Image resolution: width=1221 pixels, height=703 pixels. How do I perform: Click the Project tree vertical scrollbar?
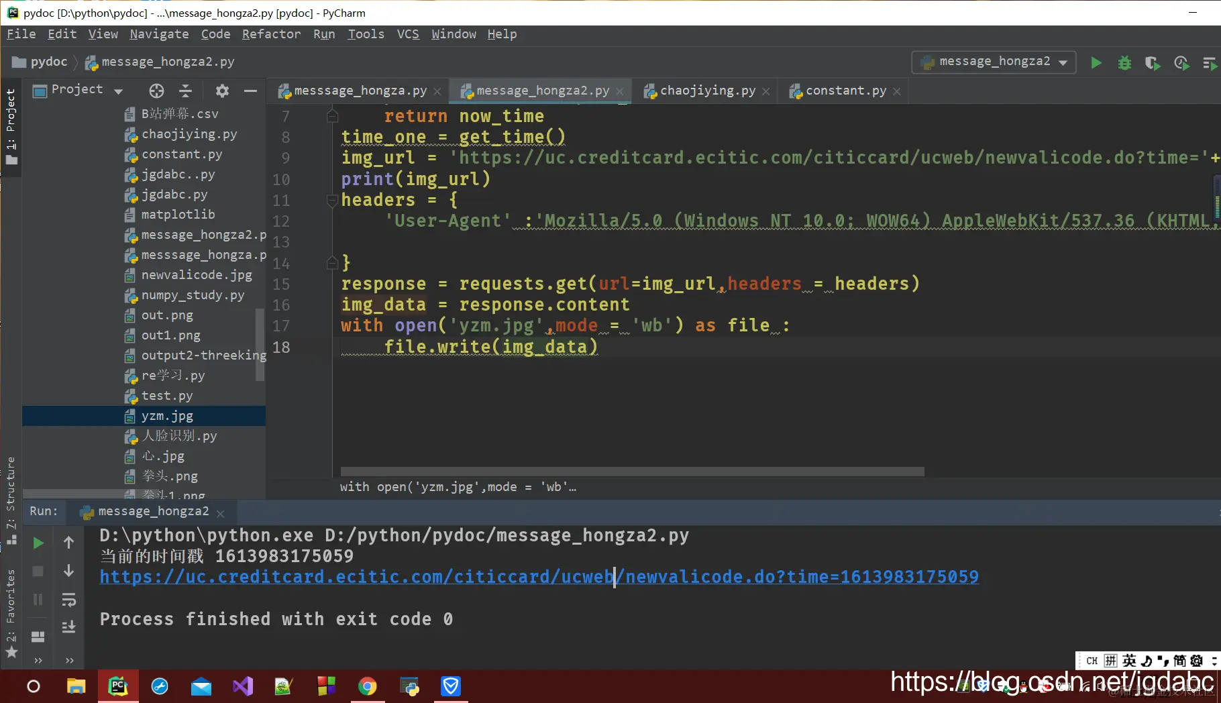tap(260, 344)
